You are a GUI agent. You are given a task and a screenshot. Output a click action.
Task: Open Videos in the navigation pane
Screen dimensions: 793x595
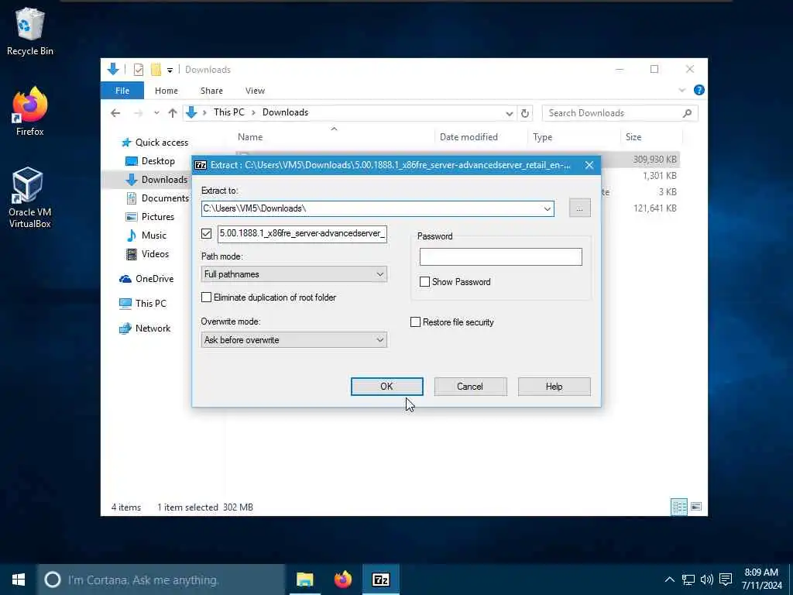pos(147,254)
